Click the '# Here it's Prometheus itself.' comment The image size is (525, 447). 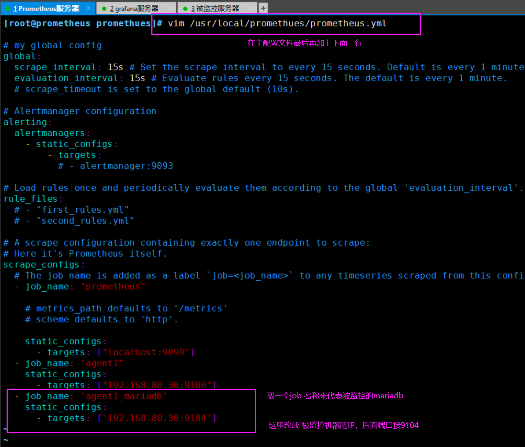pyautogui.click(x=85, y=254)
